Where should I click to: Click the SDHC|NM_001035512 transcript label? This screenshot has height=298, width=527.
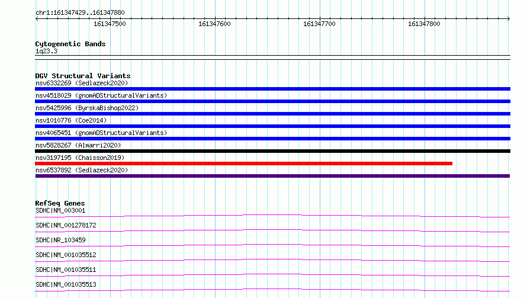[66, 255]
